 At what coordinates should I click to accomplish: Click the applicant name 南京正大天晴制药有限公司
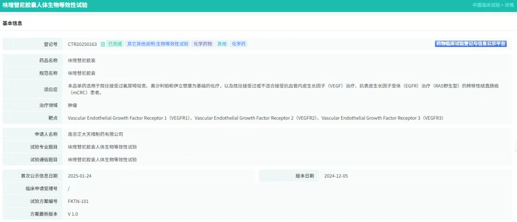(x=95, y=135)
